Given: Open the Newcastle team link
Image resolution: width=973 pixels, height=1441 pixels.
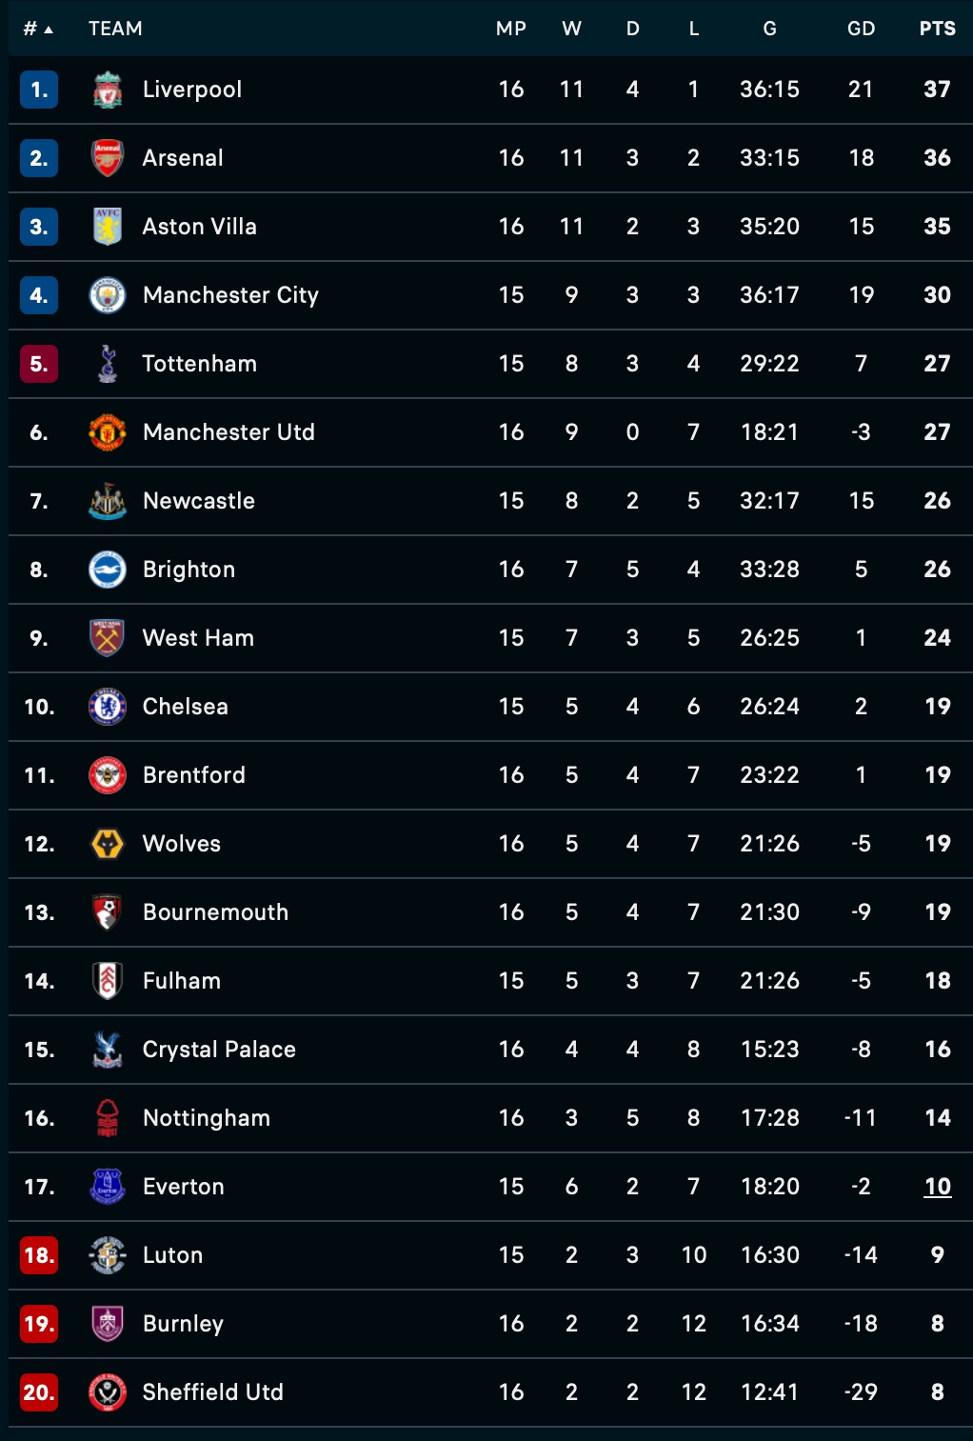Looking at the screenshot, I should click(x=199, y=501).
